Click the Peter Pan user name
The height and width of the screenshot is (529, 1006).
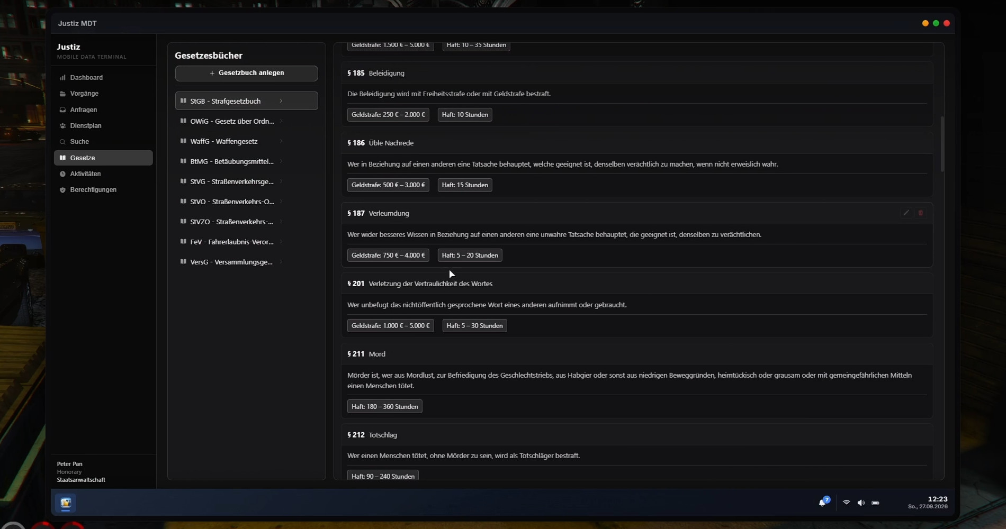pyautogui.click(x=69, y=464)
